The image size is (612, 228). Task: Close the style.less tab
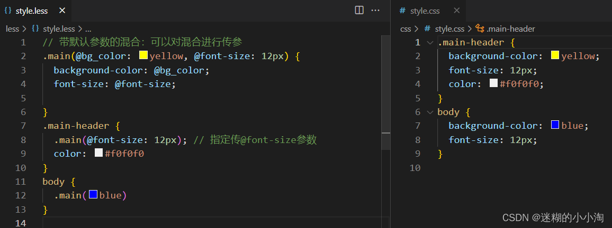pos(62,11)
